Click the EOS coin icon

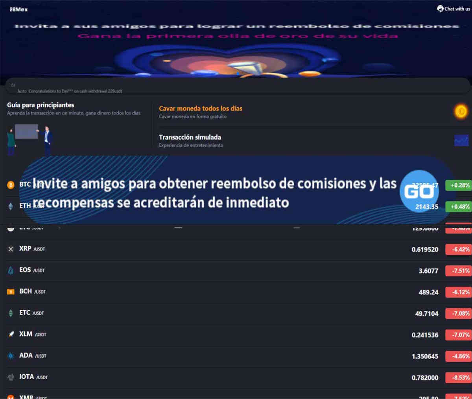click(11, 270)
